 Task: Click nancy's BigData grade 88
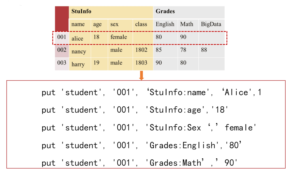point(212,50)
